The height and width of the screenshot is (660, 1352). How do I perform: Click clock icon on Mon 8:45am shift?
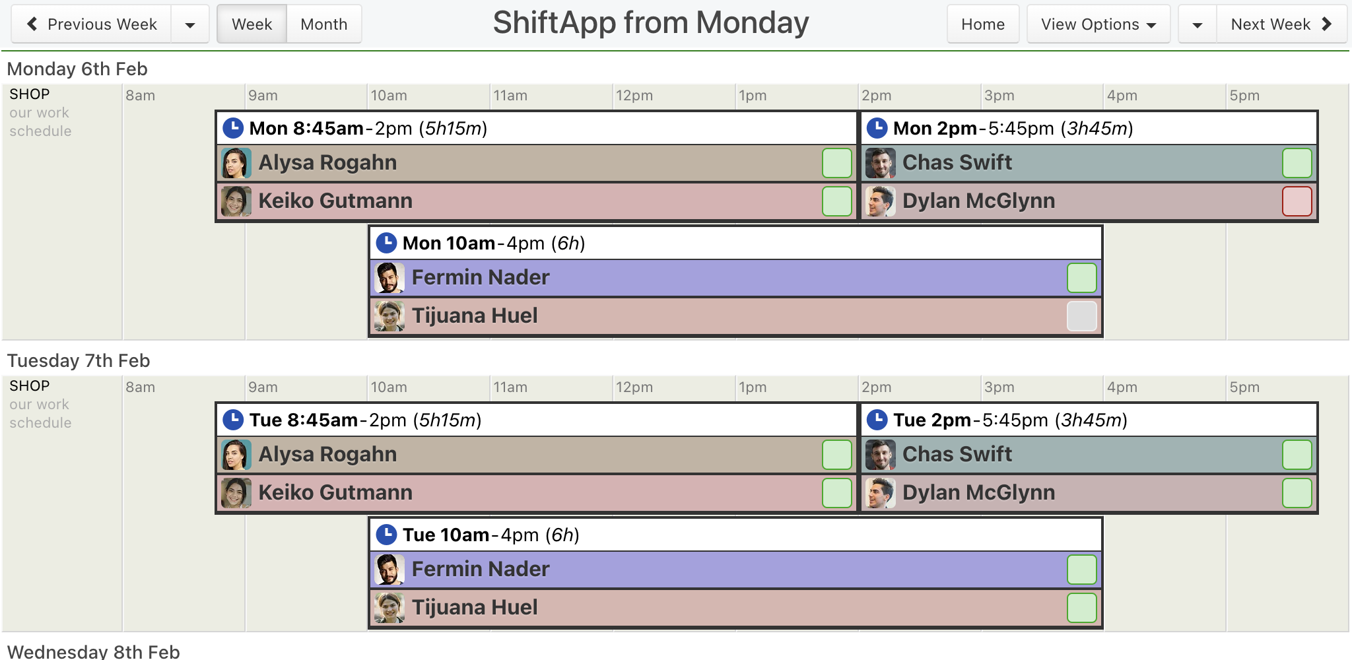[233, 128]
